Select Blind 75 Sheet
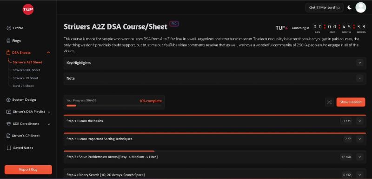This screenshot has height=179, width=372. click(x=23, y=86)
